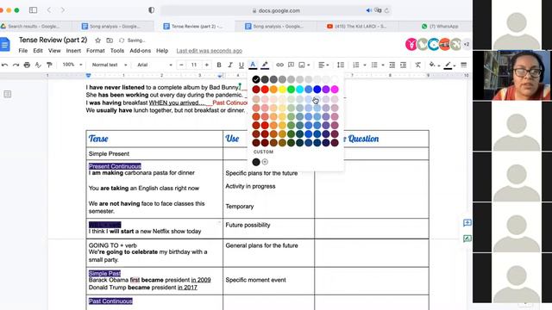Click the undo icon in toolbar
Image resolution: width=552 pixels, height=310 pixels.
(x=4, y=65)
